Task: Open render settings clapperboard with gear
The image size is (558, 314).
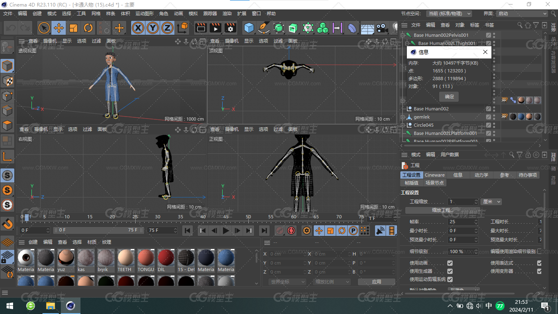Action: point(230,28)
